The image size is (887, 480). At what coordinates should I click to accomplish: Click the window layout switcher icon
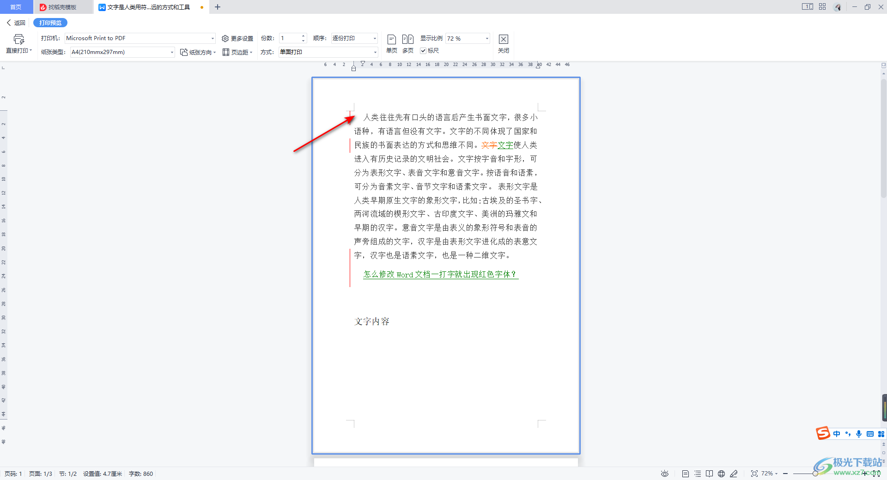(x=807, y=7)
